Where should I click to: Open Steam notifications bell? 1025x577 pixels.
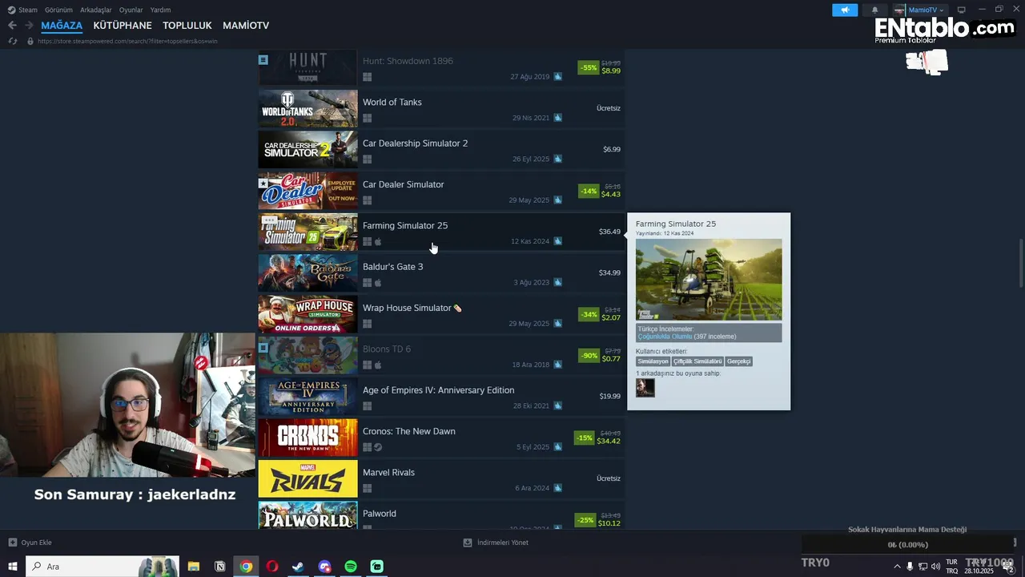[x=874, y=10]
